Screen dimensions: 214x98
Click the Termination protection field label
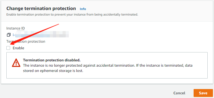tap(26, 41)
